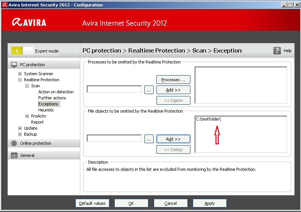Expand the Update tree node
The image size is (301, 212).
coord(20,128)
